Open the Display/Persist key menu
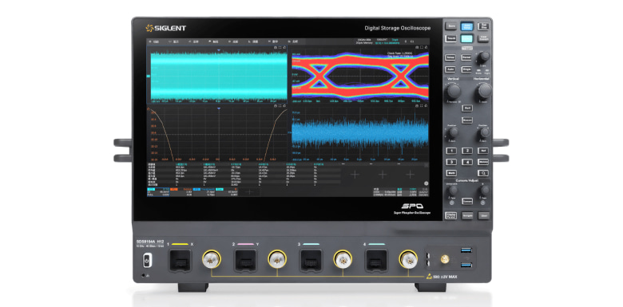The image size is (623, 307). pyautogui.click(x=450, y=216)
